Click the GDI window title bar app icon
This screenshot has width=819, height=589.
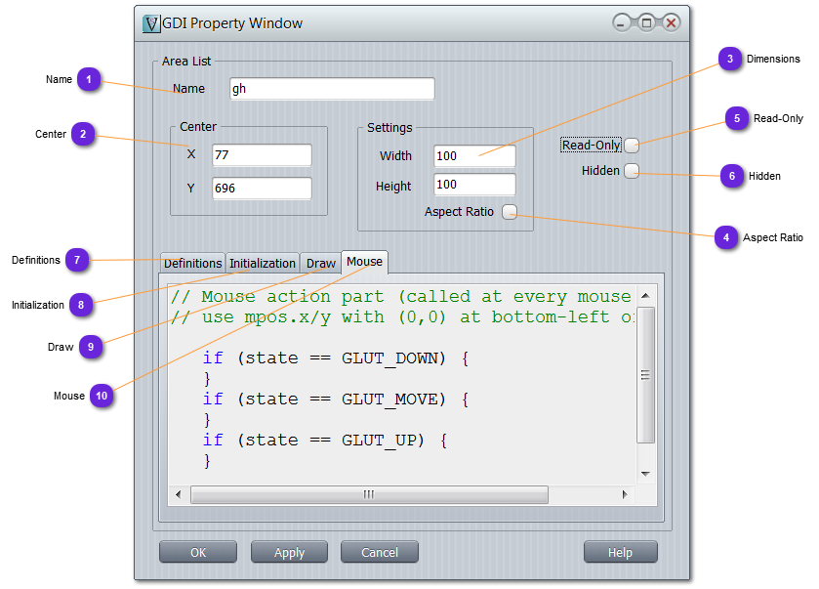(x=151, y=23)
